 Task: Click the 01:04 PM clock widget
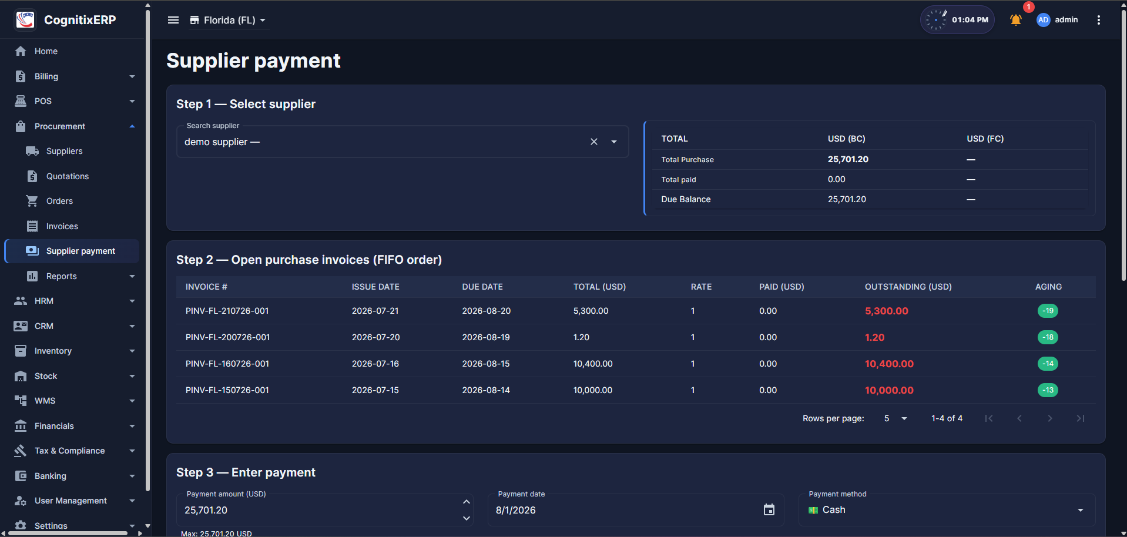(x=957, y=20)
